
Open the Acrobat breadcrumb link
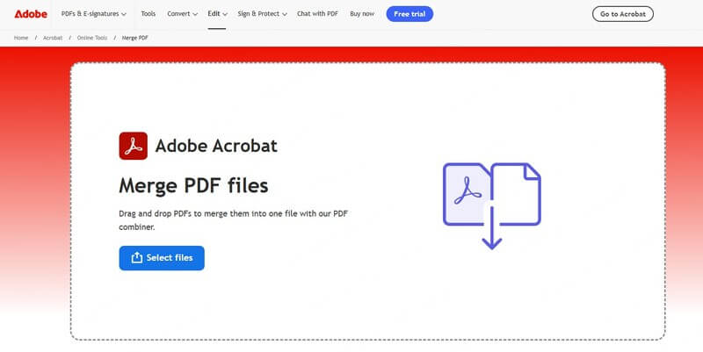(x=53, y=38)
